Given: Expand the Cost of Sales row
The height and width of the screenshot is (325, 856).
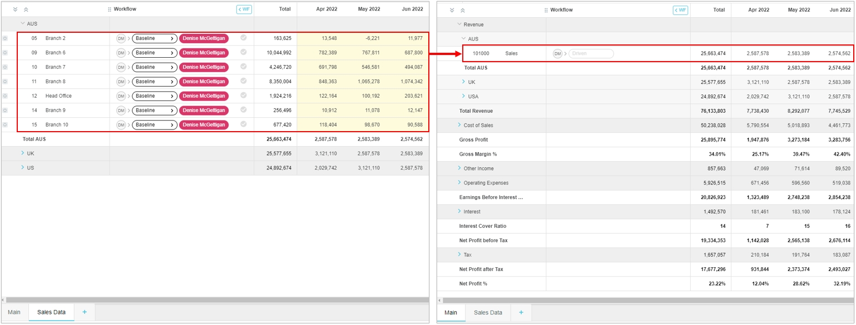Looking at the screenshot, I should (x=459, y=125).
